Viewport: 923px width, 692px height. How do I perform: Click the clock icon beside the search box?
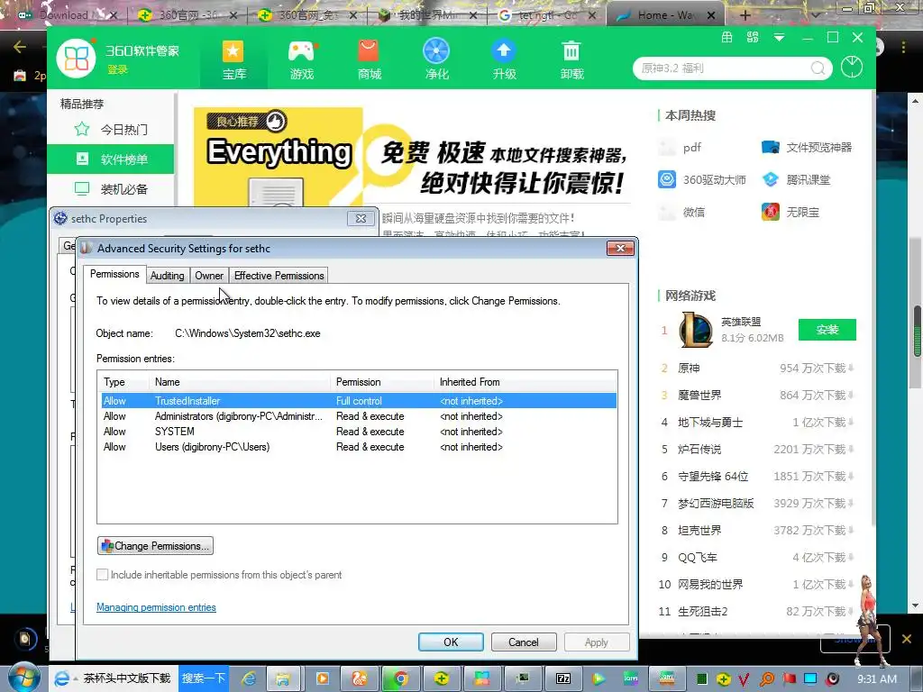click(x=851, y=67)
